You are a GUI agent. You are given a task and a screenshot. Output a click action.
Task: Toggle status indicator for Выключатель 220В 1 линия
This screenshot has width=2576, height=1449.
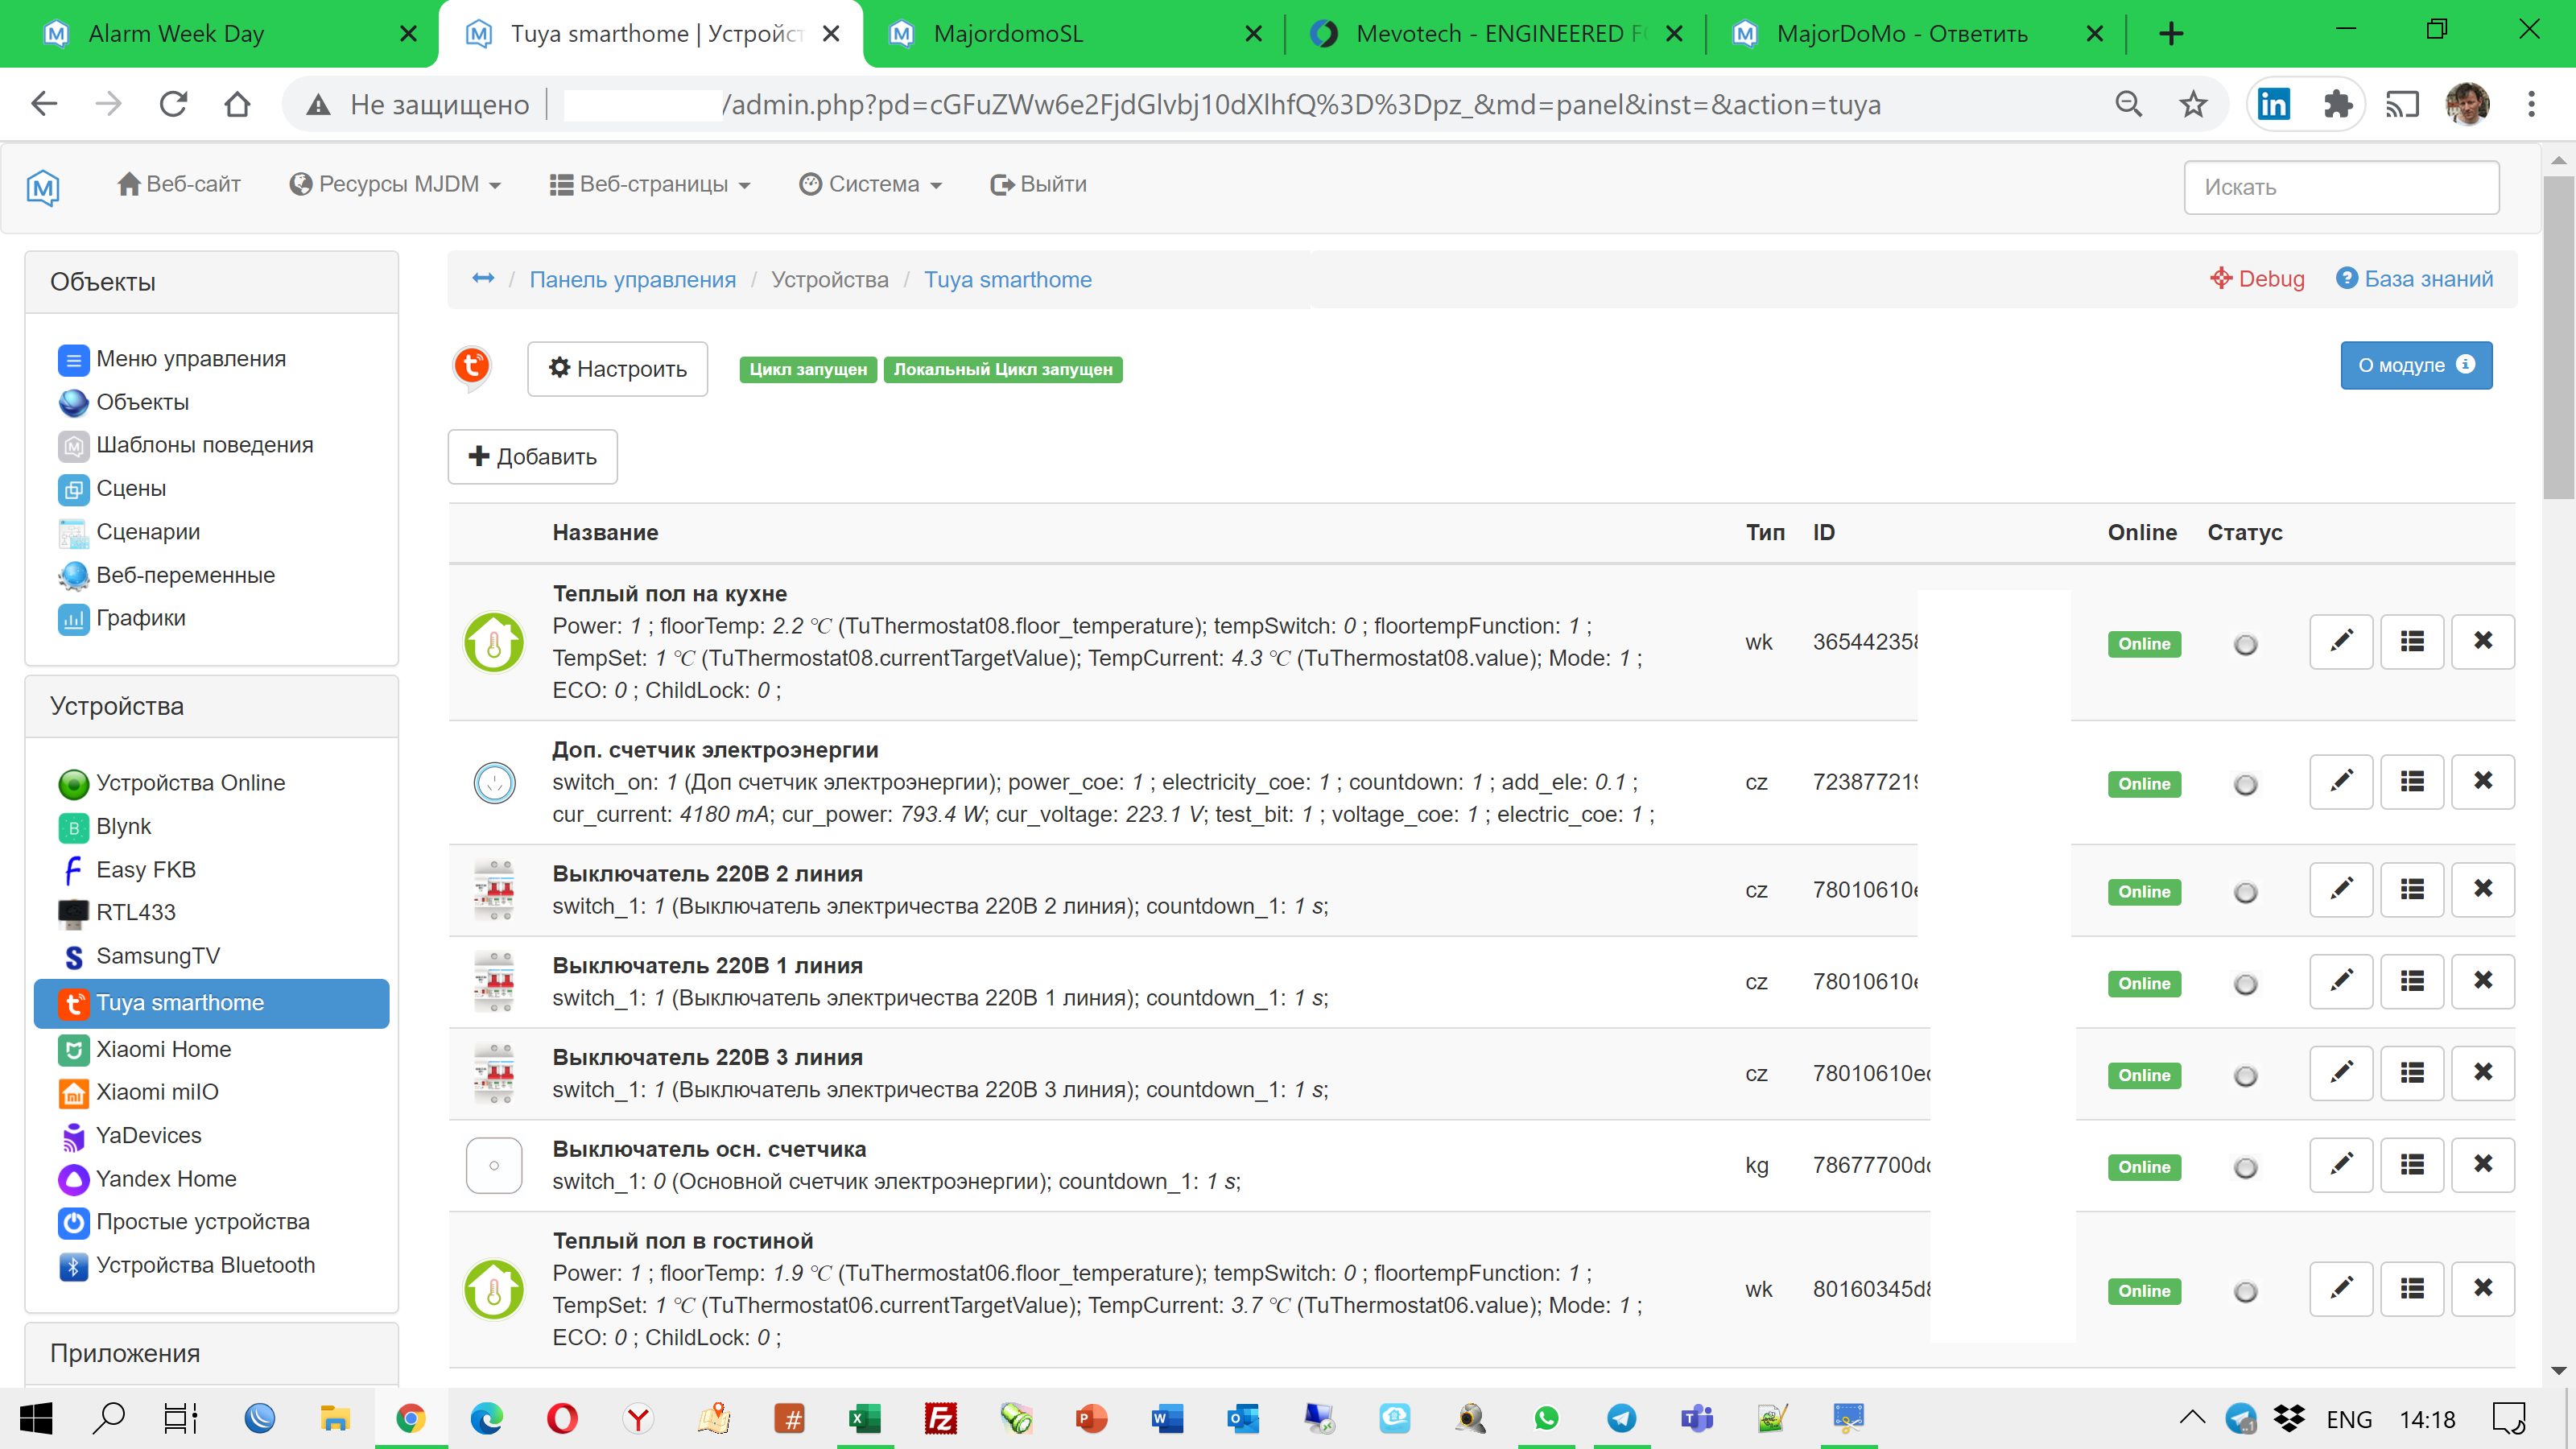2246,982
